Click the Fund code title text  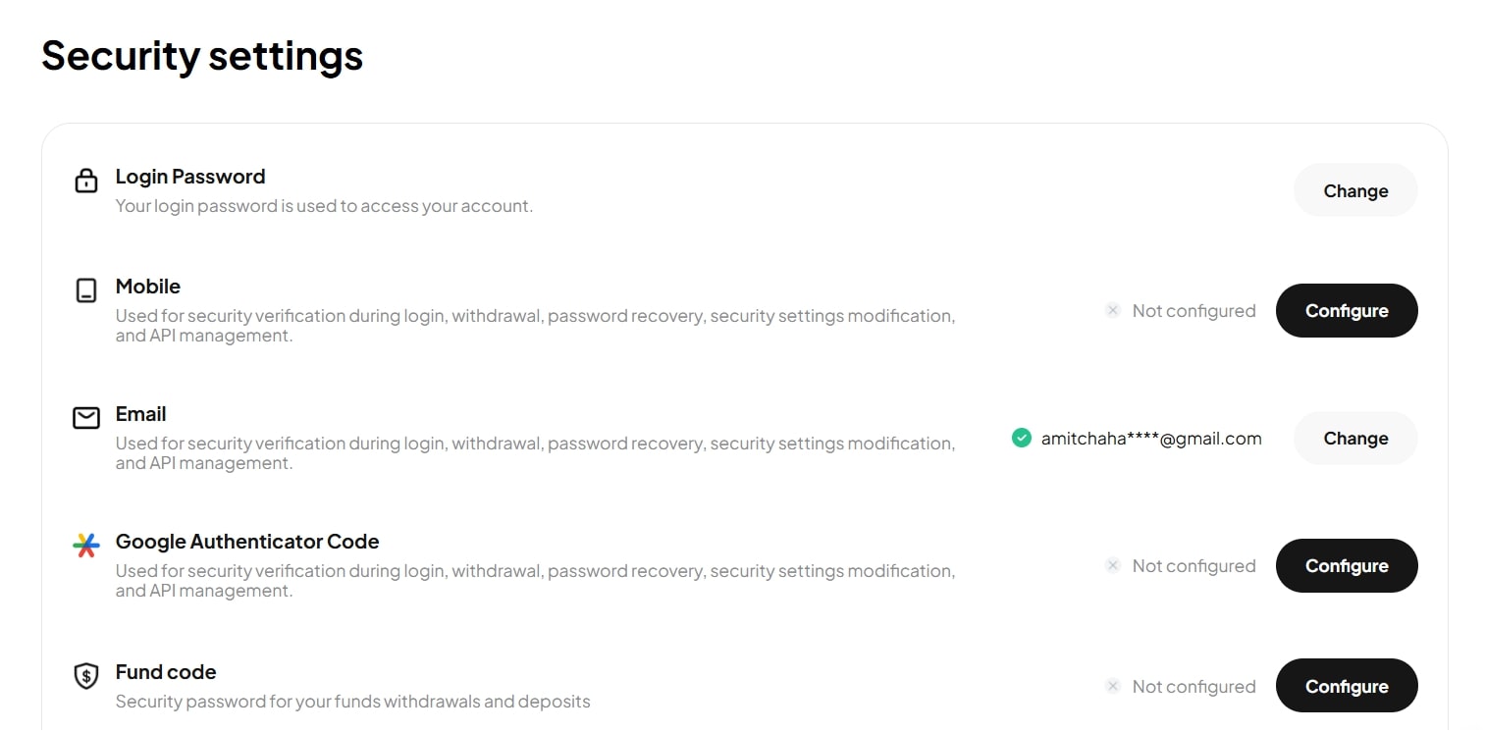click(166, 672)
